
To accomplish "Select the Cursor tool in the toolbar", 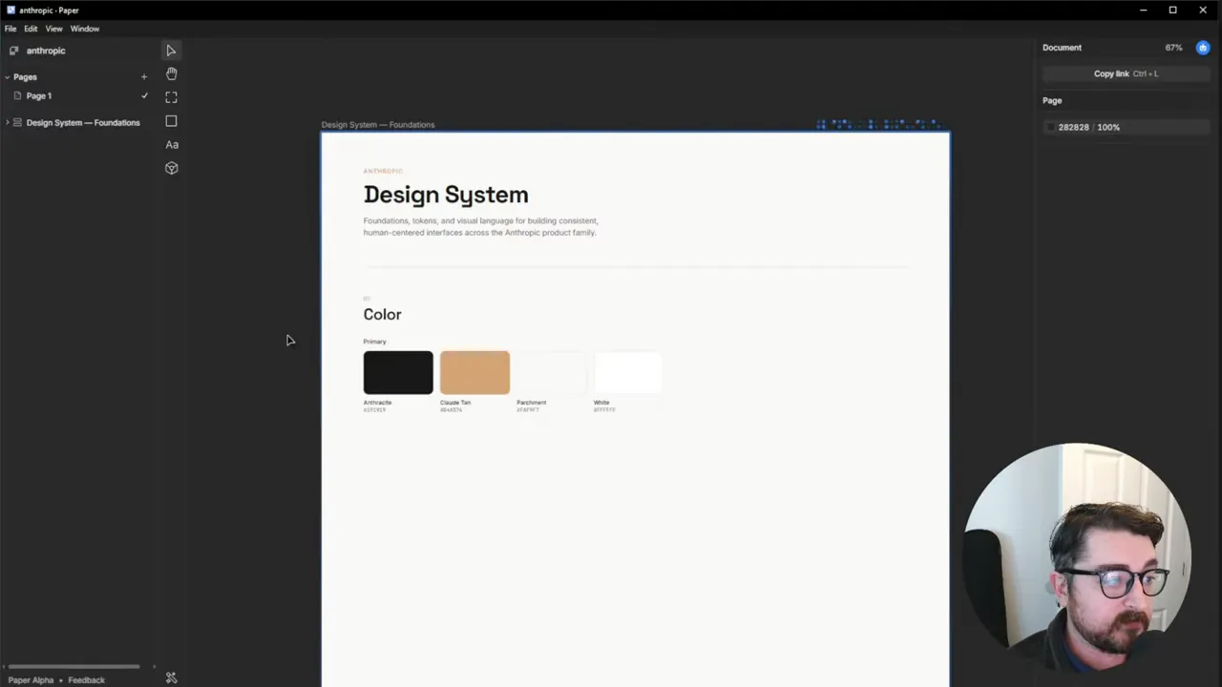I will [x=170, y=50].
